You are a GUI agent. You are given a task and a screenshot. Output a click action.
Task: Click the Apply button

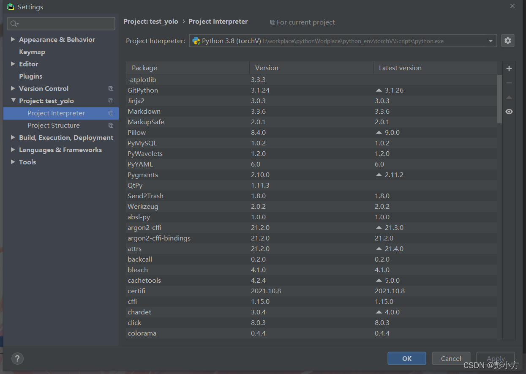point(496,358)
